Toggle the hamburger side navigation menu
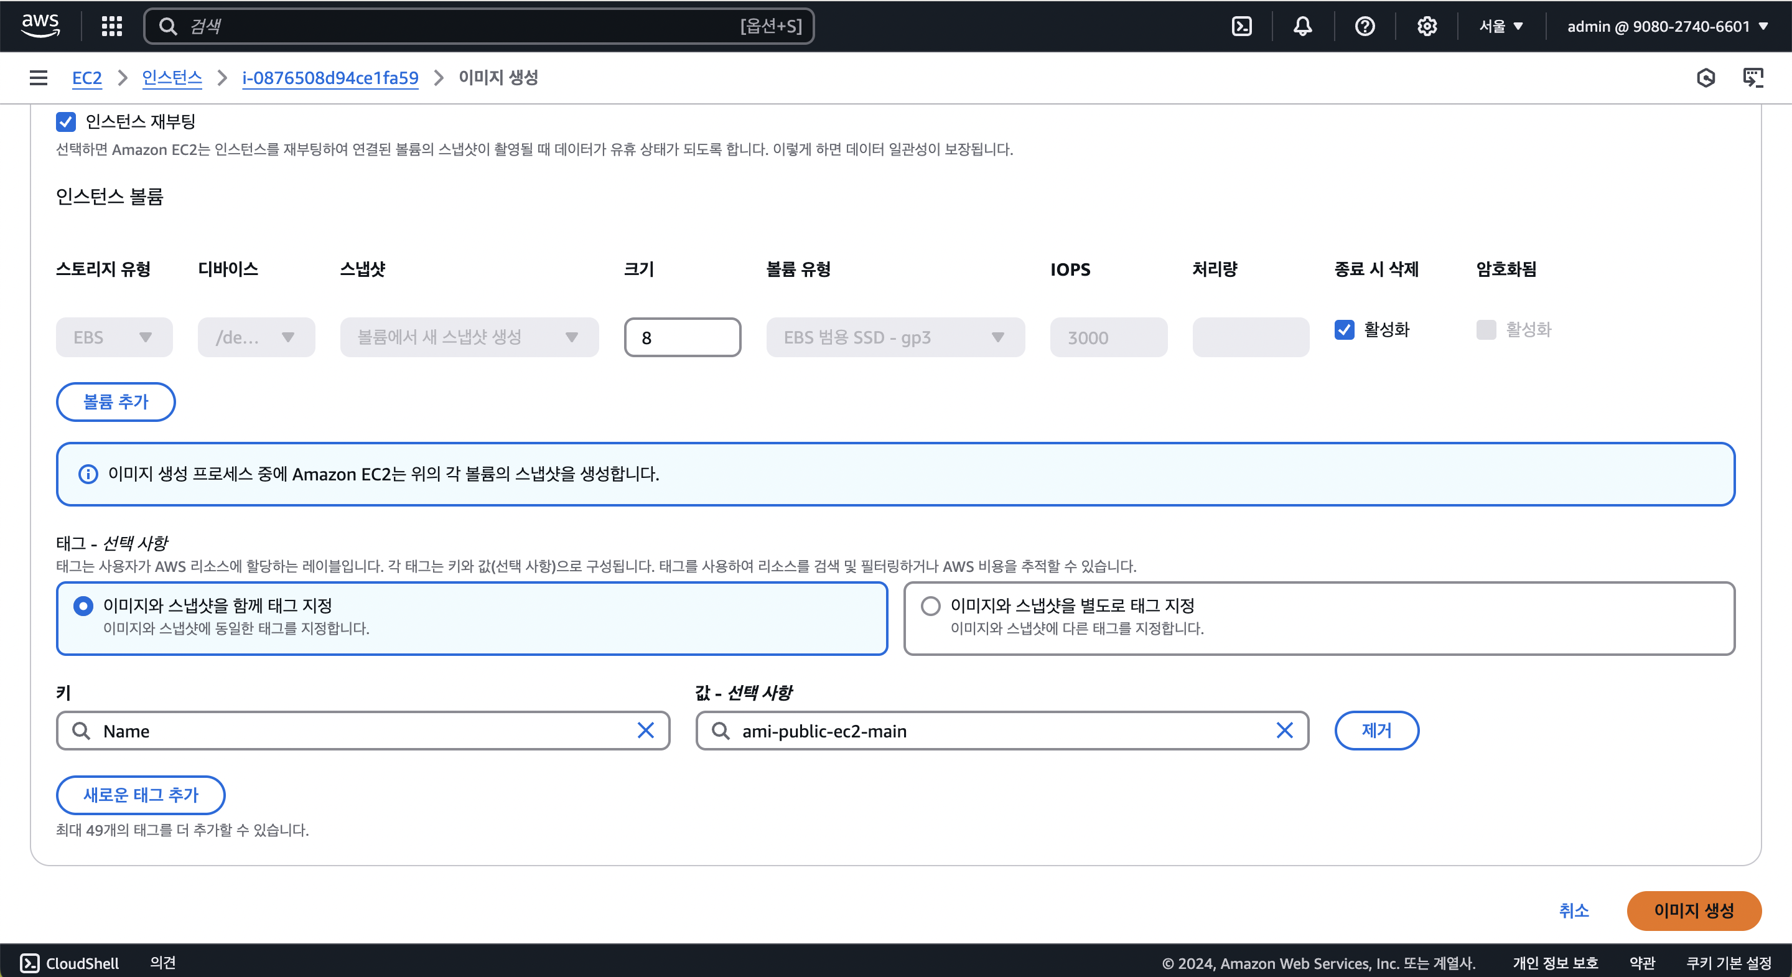Image resolution: width=1792 pixels, height=977 pixels. pyautogui.click(x=38, y=78)
